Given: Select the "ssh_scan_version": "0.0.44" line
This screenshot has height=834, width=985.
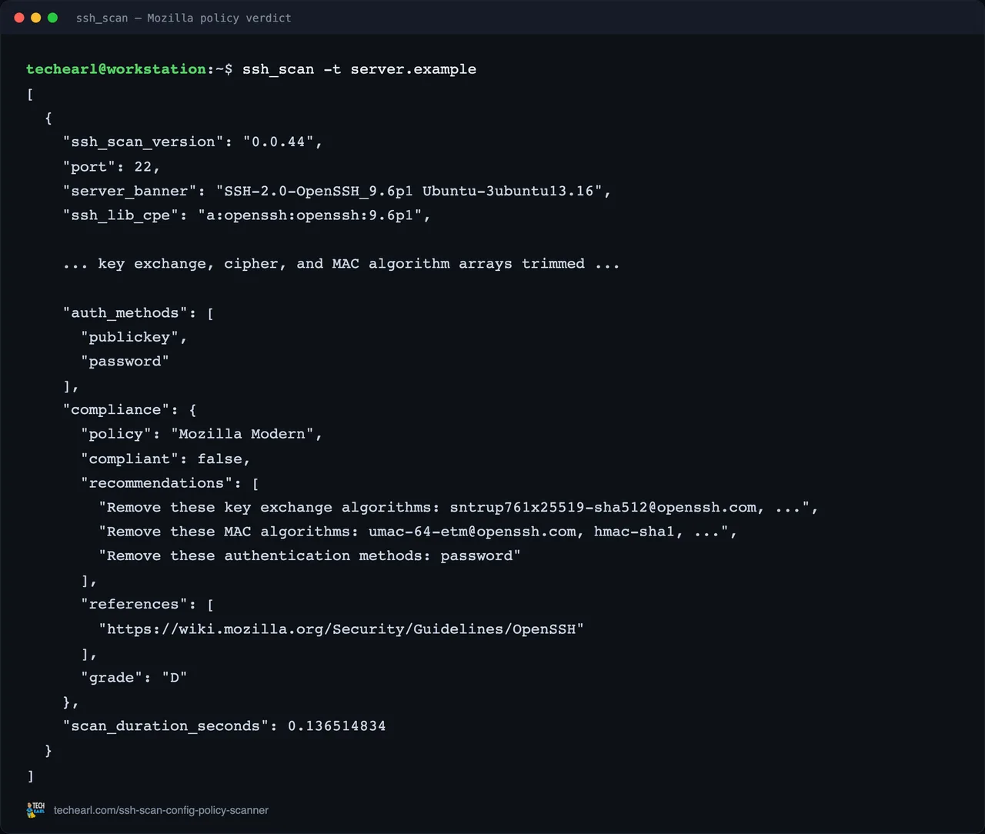Looking at the screenshot, I should pyautogui.click(x=192, y=142).
